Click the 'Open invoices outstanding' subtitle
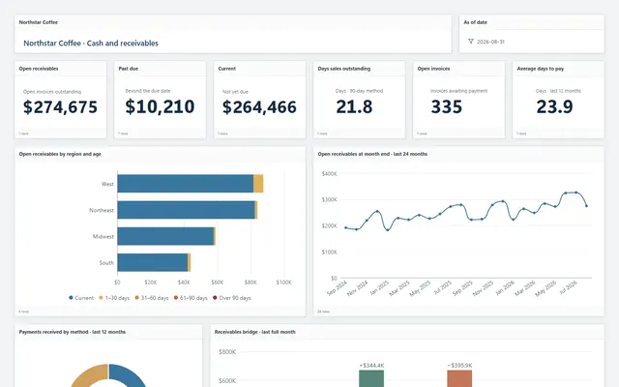Viewport: 619px width, 387px height. pyautogui.click(x=52, y=92)
